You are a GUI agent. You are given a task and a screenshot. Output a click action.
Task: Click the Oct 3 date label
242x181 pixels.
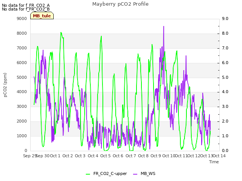coord(80,156)
